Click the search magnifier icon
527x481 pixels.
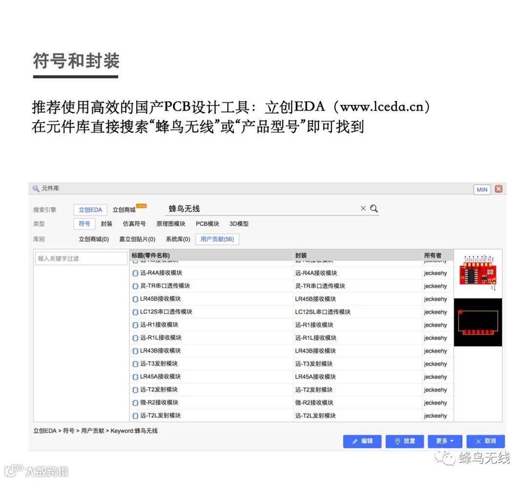click(x=374, y=209)
